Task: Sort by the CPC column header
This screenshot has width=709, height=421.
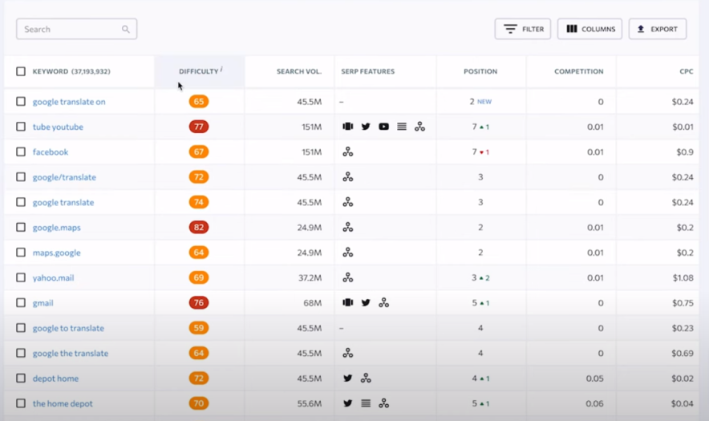Action: 687,71
